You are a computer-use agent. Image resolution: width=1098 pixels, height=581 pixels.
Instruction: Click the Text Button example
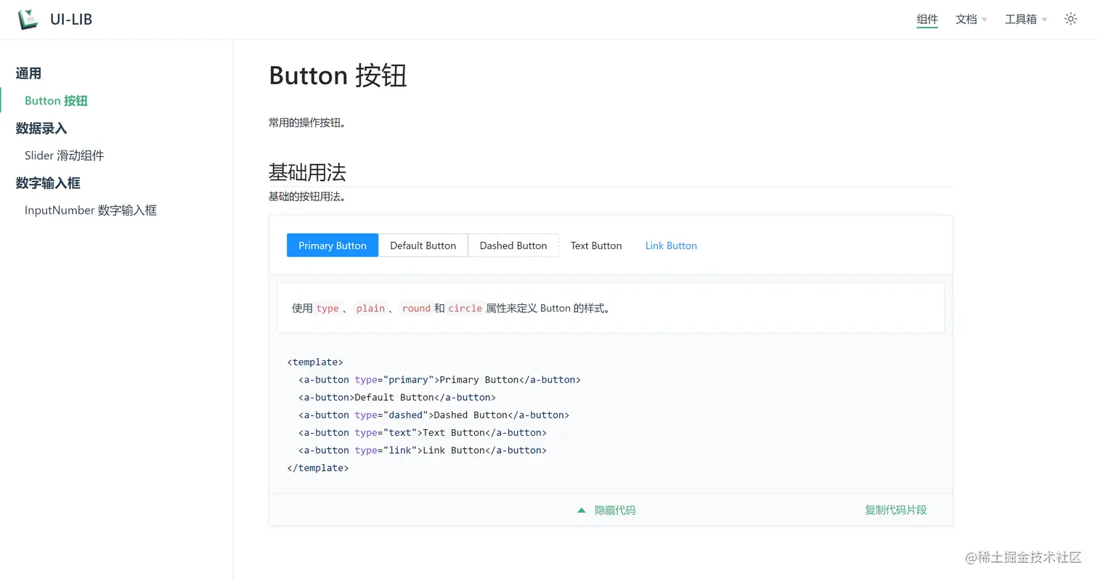(x=595, y=245)
